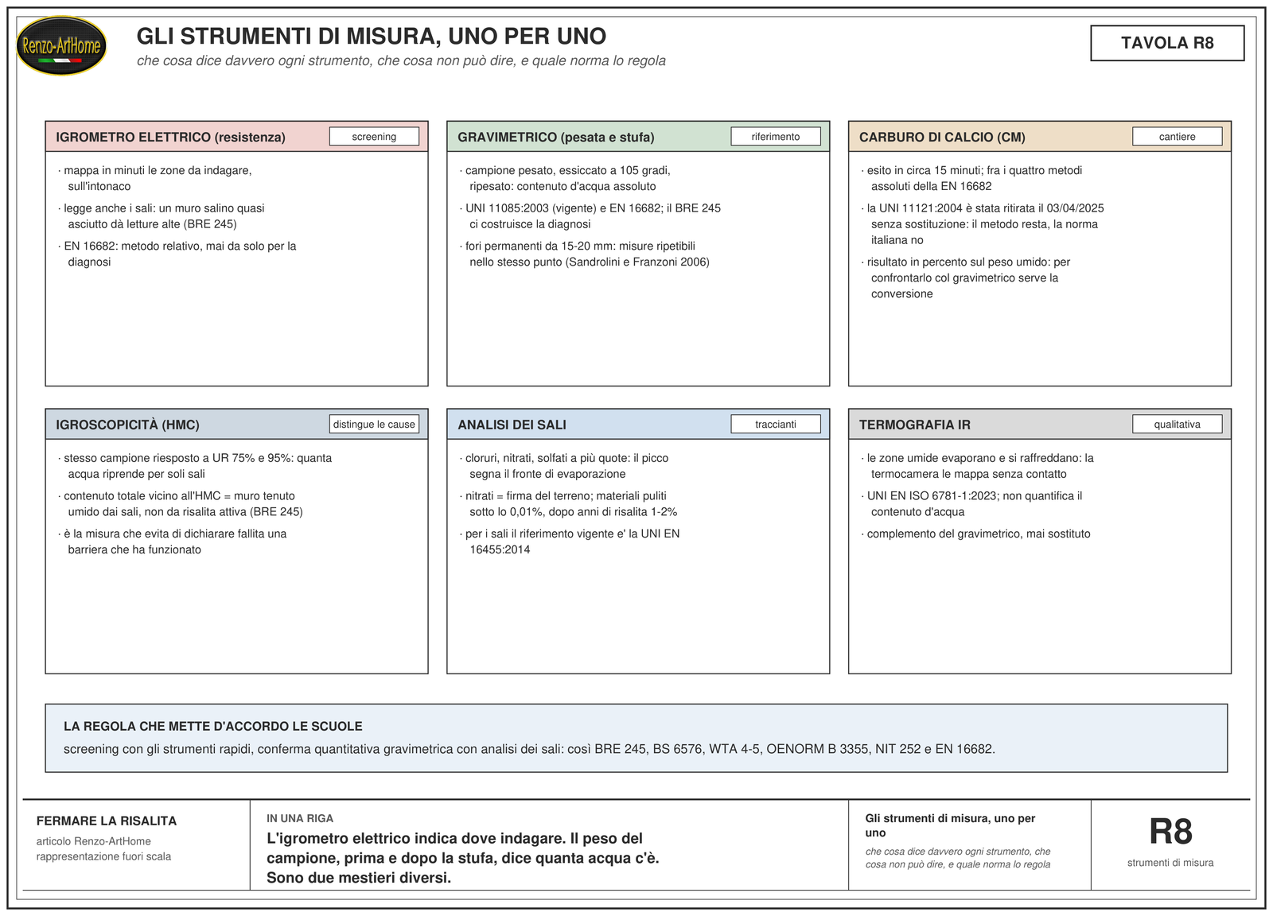Click the bullet 'contenuto totale vicino all'HMC'
Screen dimensions: 1273x916
tap(180, 504)
